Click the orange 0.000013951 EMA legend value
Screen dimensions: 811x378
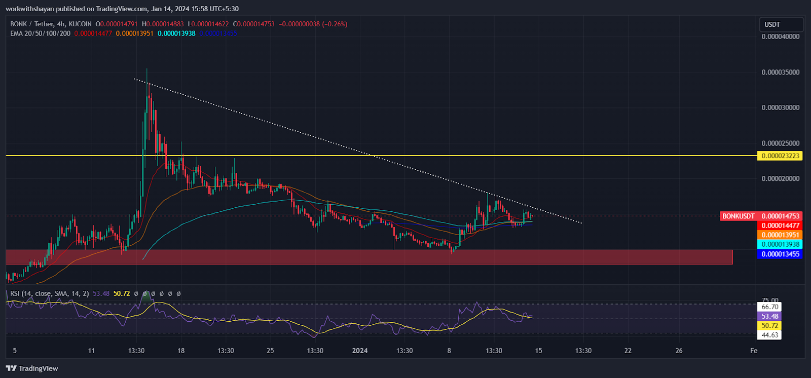(134, 33)
